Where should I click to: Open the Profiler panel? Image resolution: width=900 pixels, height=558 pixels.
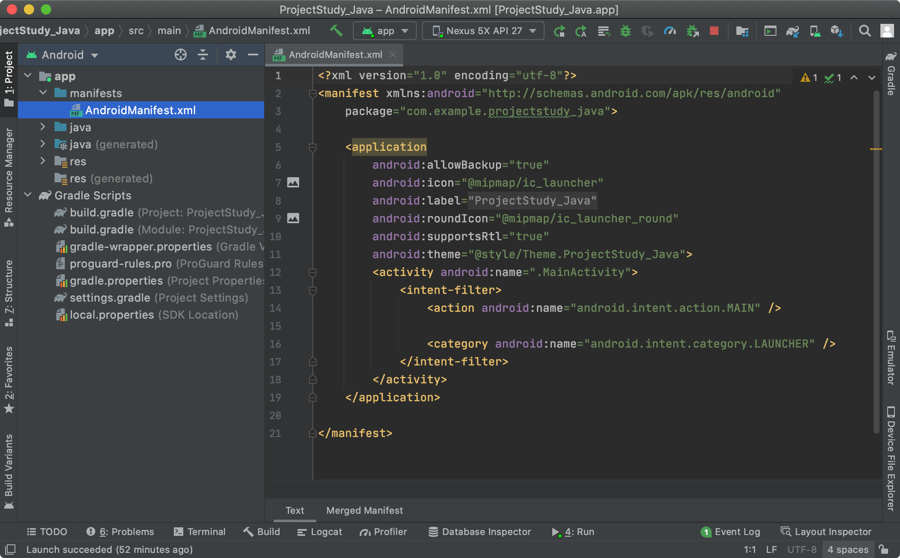pyautogui.click(x=383, y=532)
